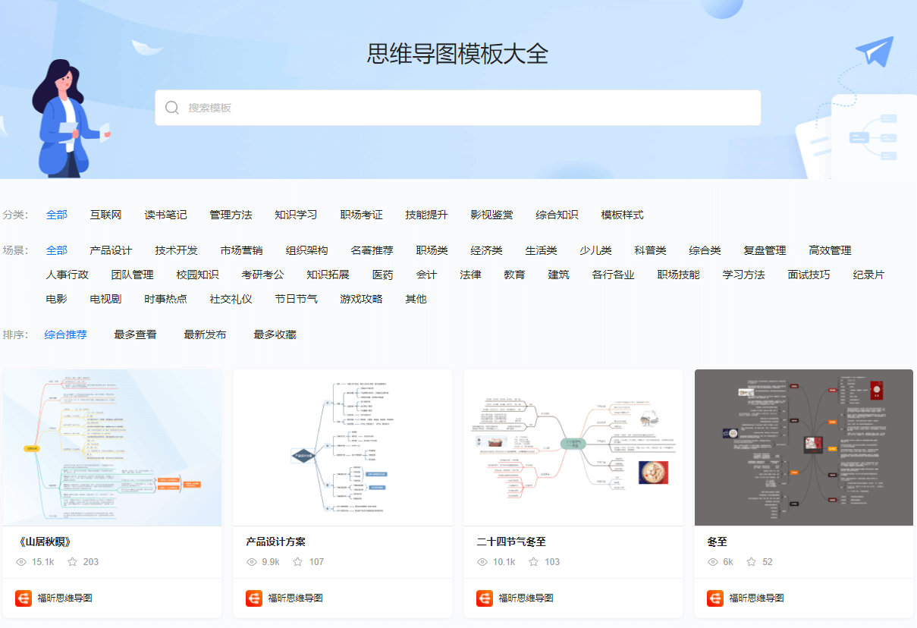Star the 二十四节气冬至 template

tap(534, 562)
